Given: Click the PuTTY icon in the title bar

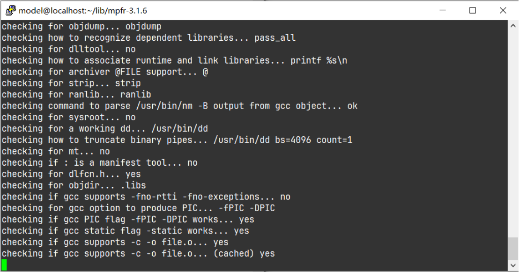Looking at the screenshot, I should (x=10, y=10).
